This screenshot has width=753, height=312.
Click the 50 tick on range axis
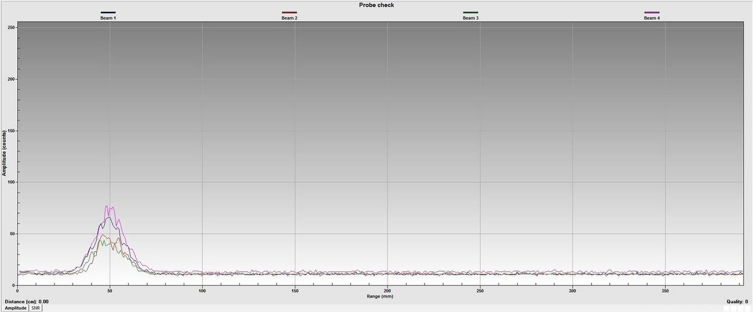(109, 291)
